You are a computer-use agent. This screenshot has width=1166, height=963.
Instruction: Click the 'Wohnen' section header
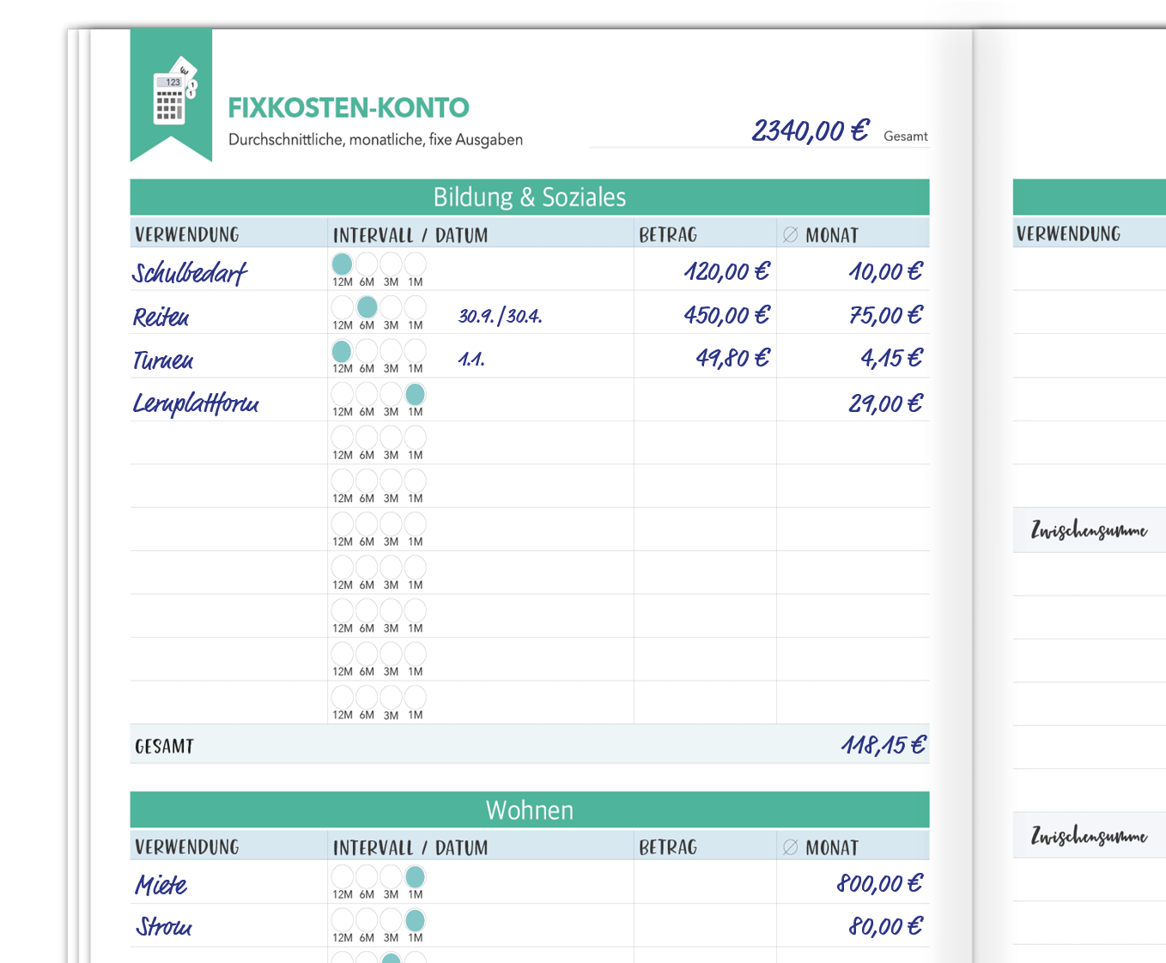[530, 810]
